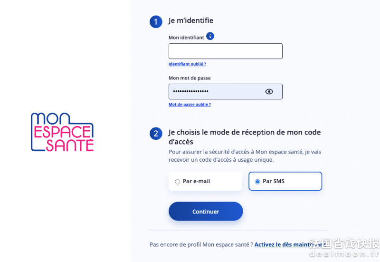Screen dimensions: 380x262
Task: Click the Mon Espace Santé logo
Action: (62, 132)
